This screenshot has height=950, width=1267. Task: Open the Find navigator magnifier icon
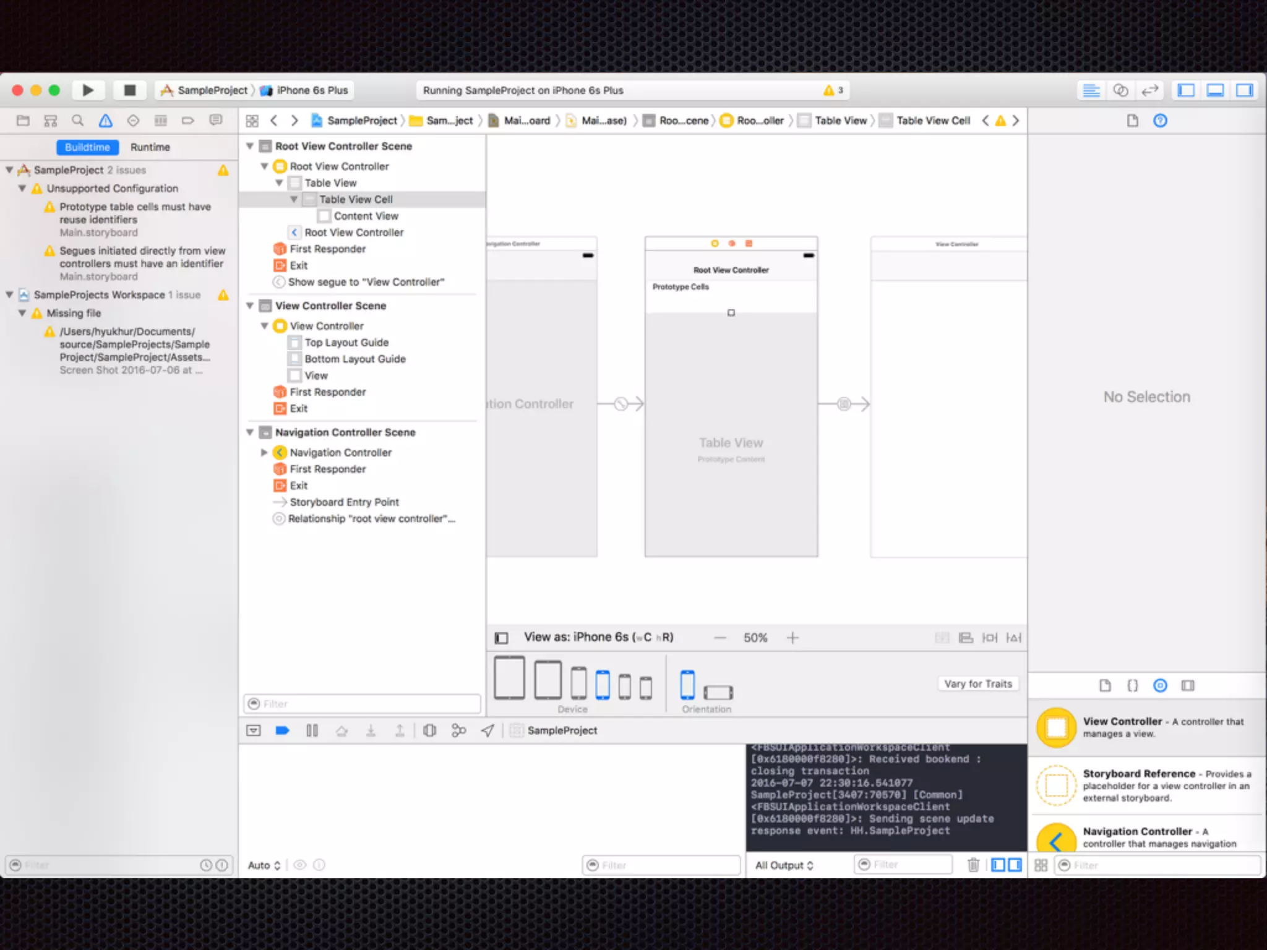[77, 121]
